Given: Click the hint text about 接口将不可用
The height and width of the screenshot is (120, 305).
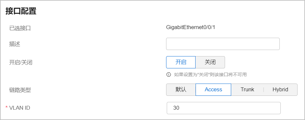Looking at the screenshot, I should (x=210, y=75).
